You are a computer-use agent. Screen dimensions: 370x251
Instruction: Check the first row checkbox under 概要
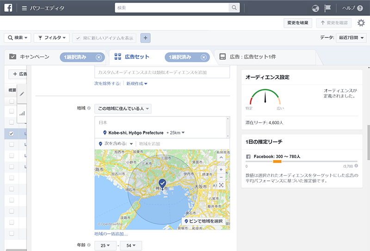tap(11, 101)
